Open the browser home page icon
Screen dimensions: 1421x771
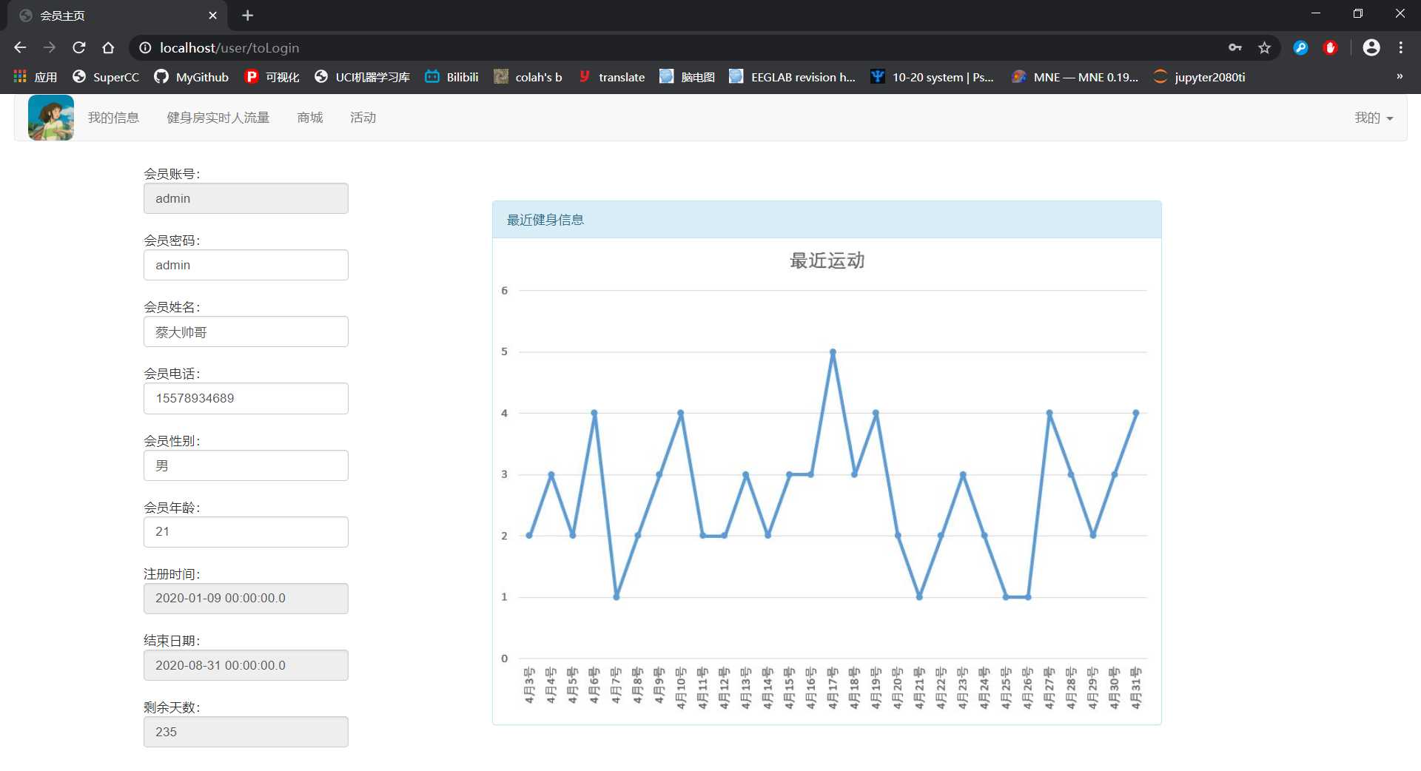tap(108, 47)
